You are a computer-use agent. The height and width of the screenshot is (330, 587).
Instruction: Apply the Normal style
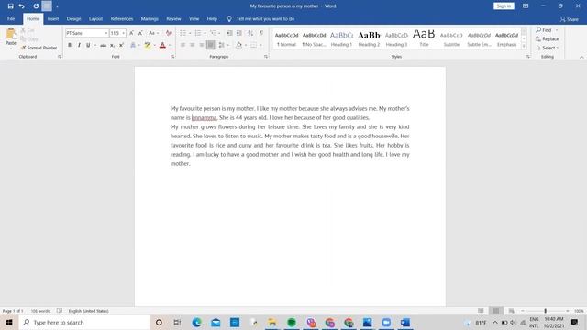[x=286, y=38]
